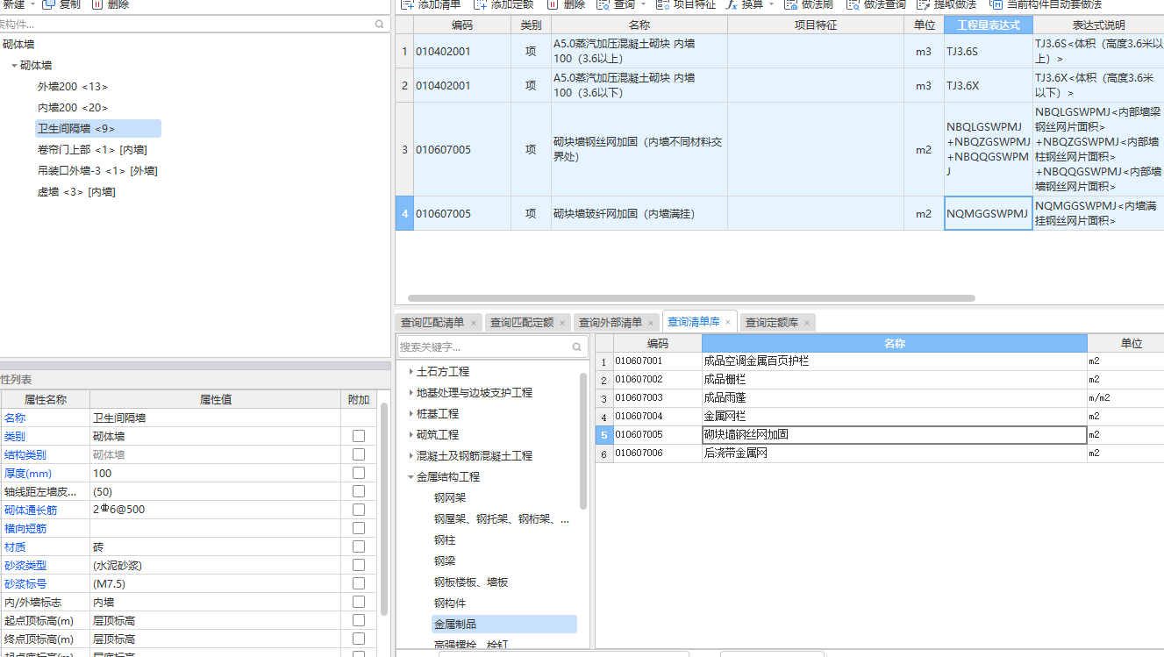
Task: Select 内墙200 <20> in the component tree
Action: [73, 108]
